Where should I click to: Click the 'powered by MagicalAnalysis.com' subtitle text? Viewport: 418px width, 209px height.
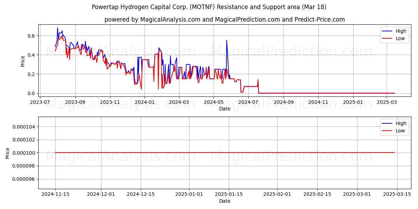point(152,20)
